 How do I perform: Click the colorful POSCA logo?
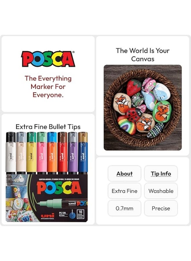[x=48, y=59]
